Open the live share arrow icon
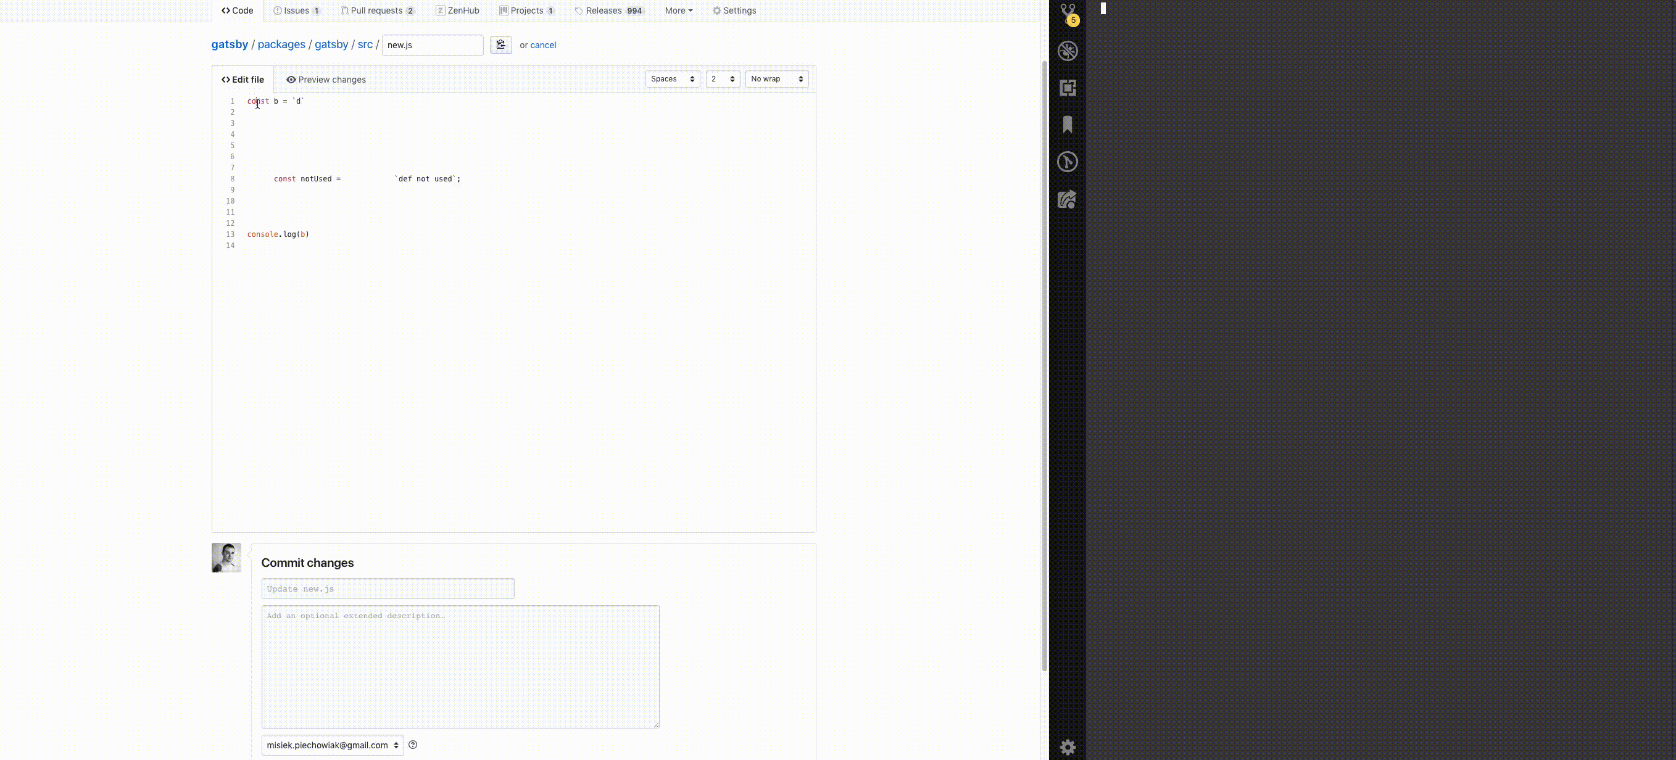The height and width of the screenshot is (760, 1676). (x=1068, y=199)
